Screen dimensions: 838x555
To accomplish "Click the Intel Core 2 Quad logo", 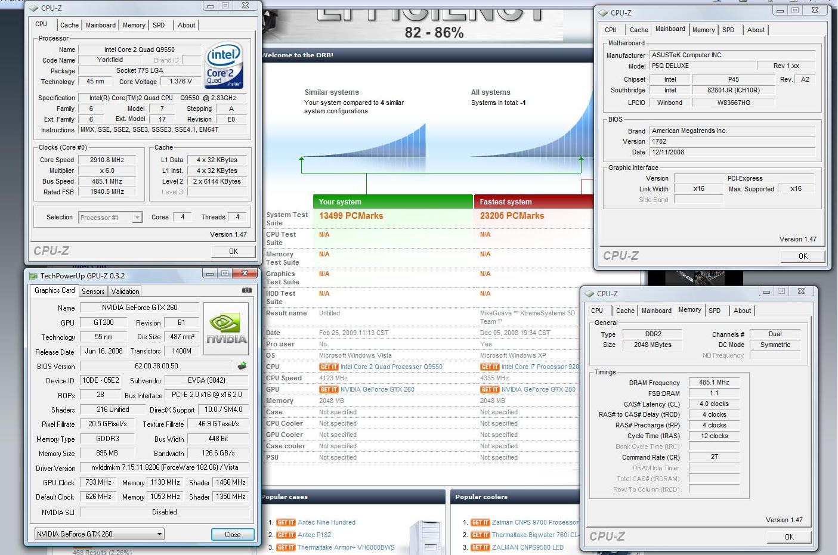I will click(224, 65).
